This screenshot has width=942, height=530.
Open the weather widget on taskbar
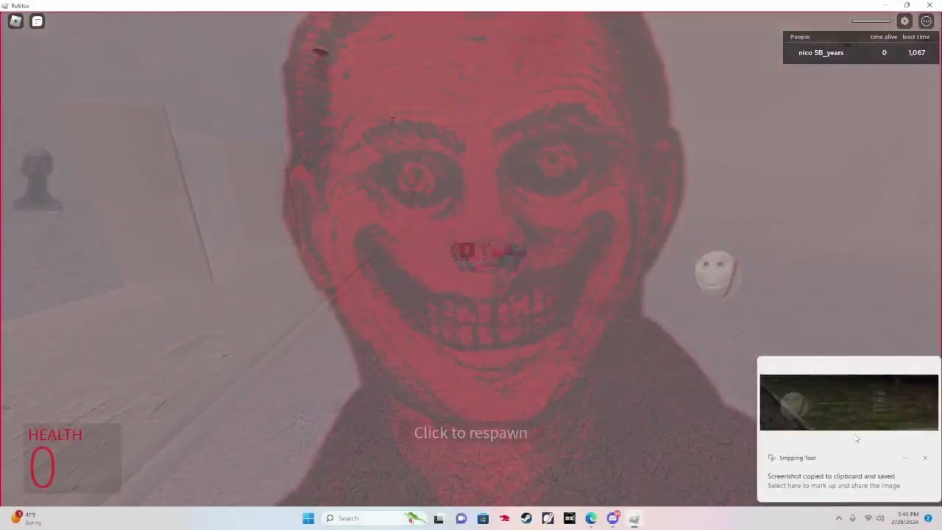click(x=26, y=518)
